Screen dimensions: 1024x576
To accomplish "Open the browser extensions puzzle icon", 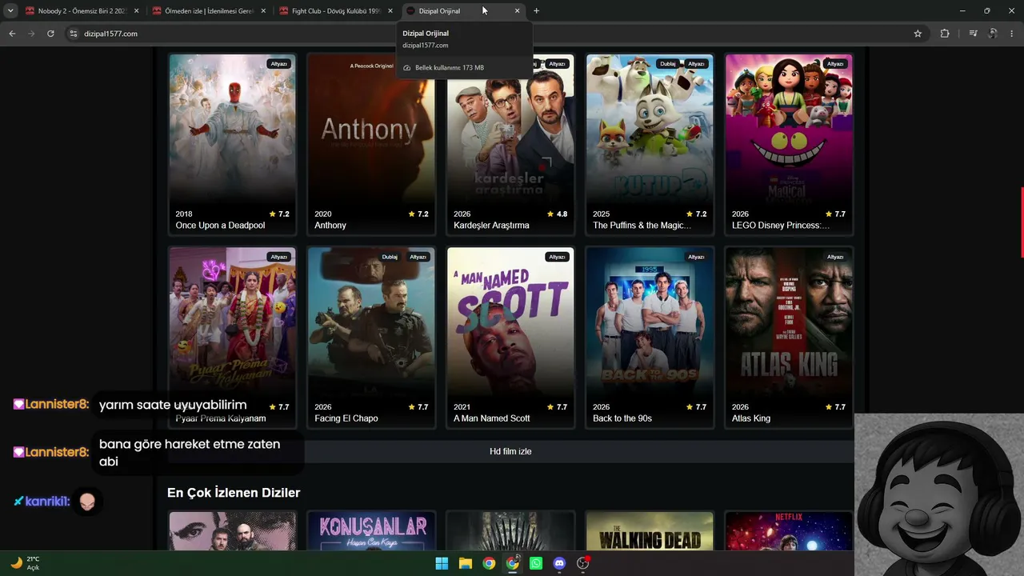I will point(945,34).
